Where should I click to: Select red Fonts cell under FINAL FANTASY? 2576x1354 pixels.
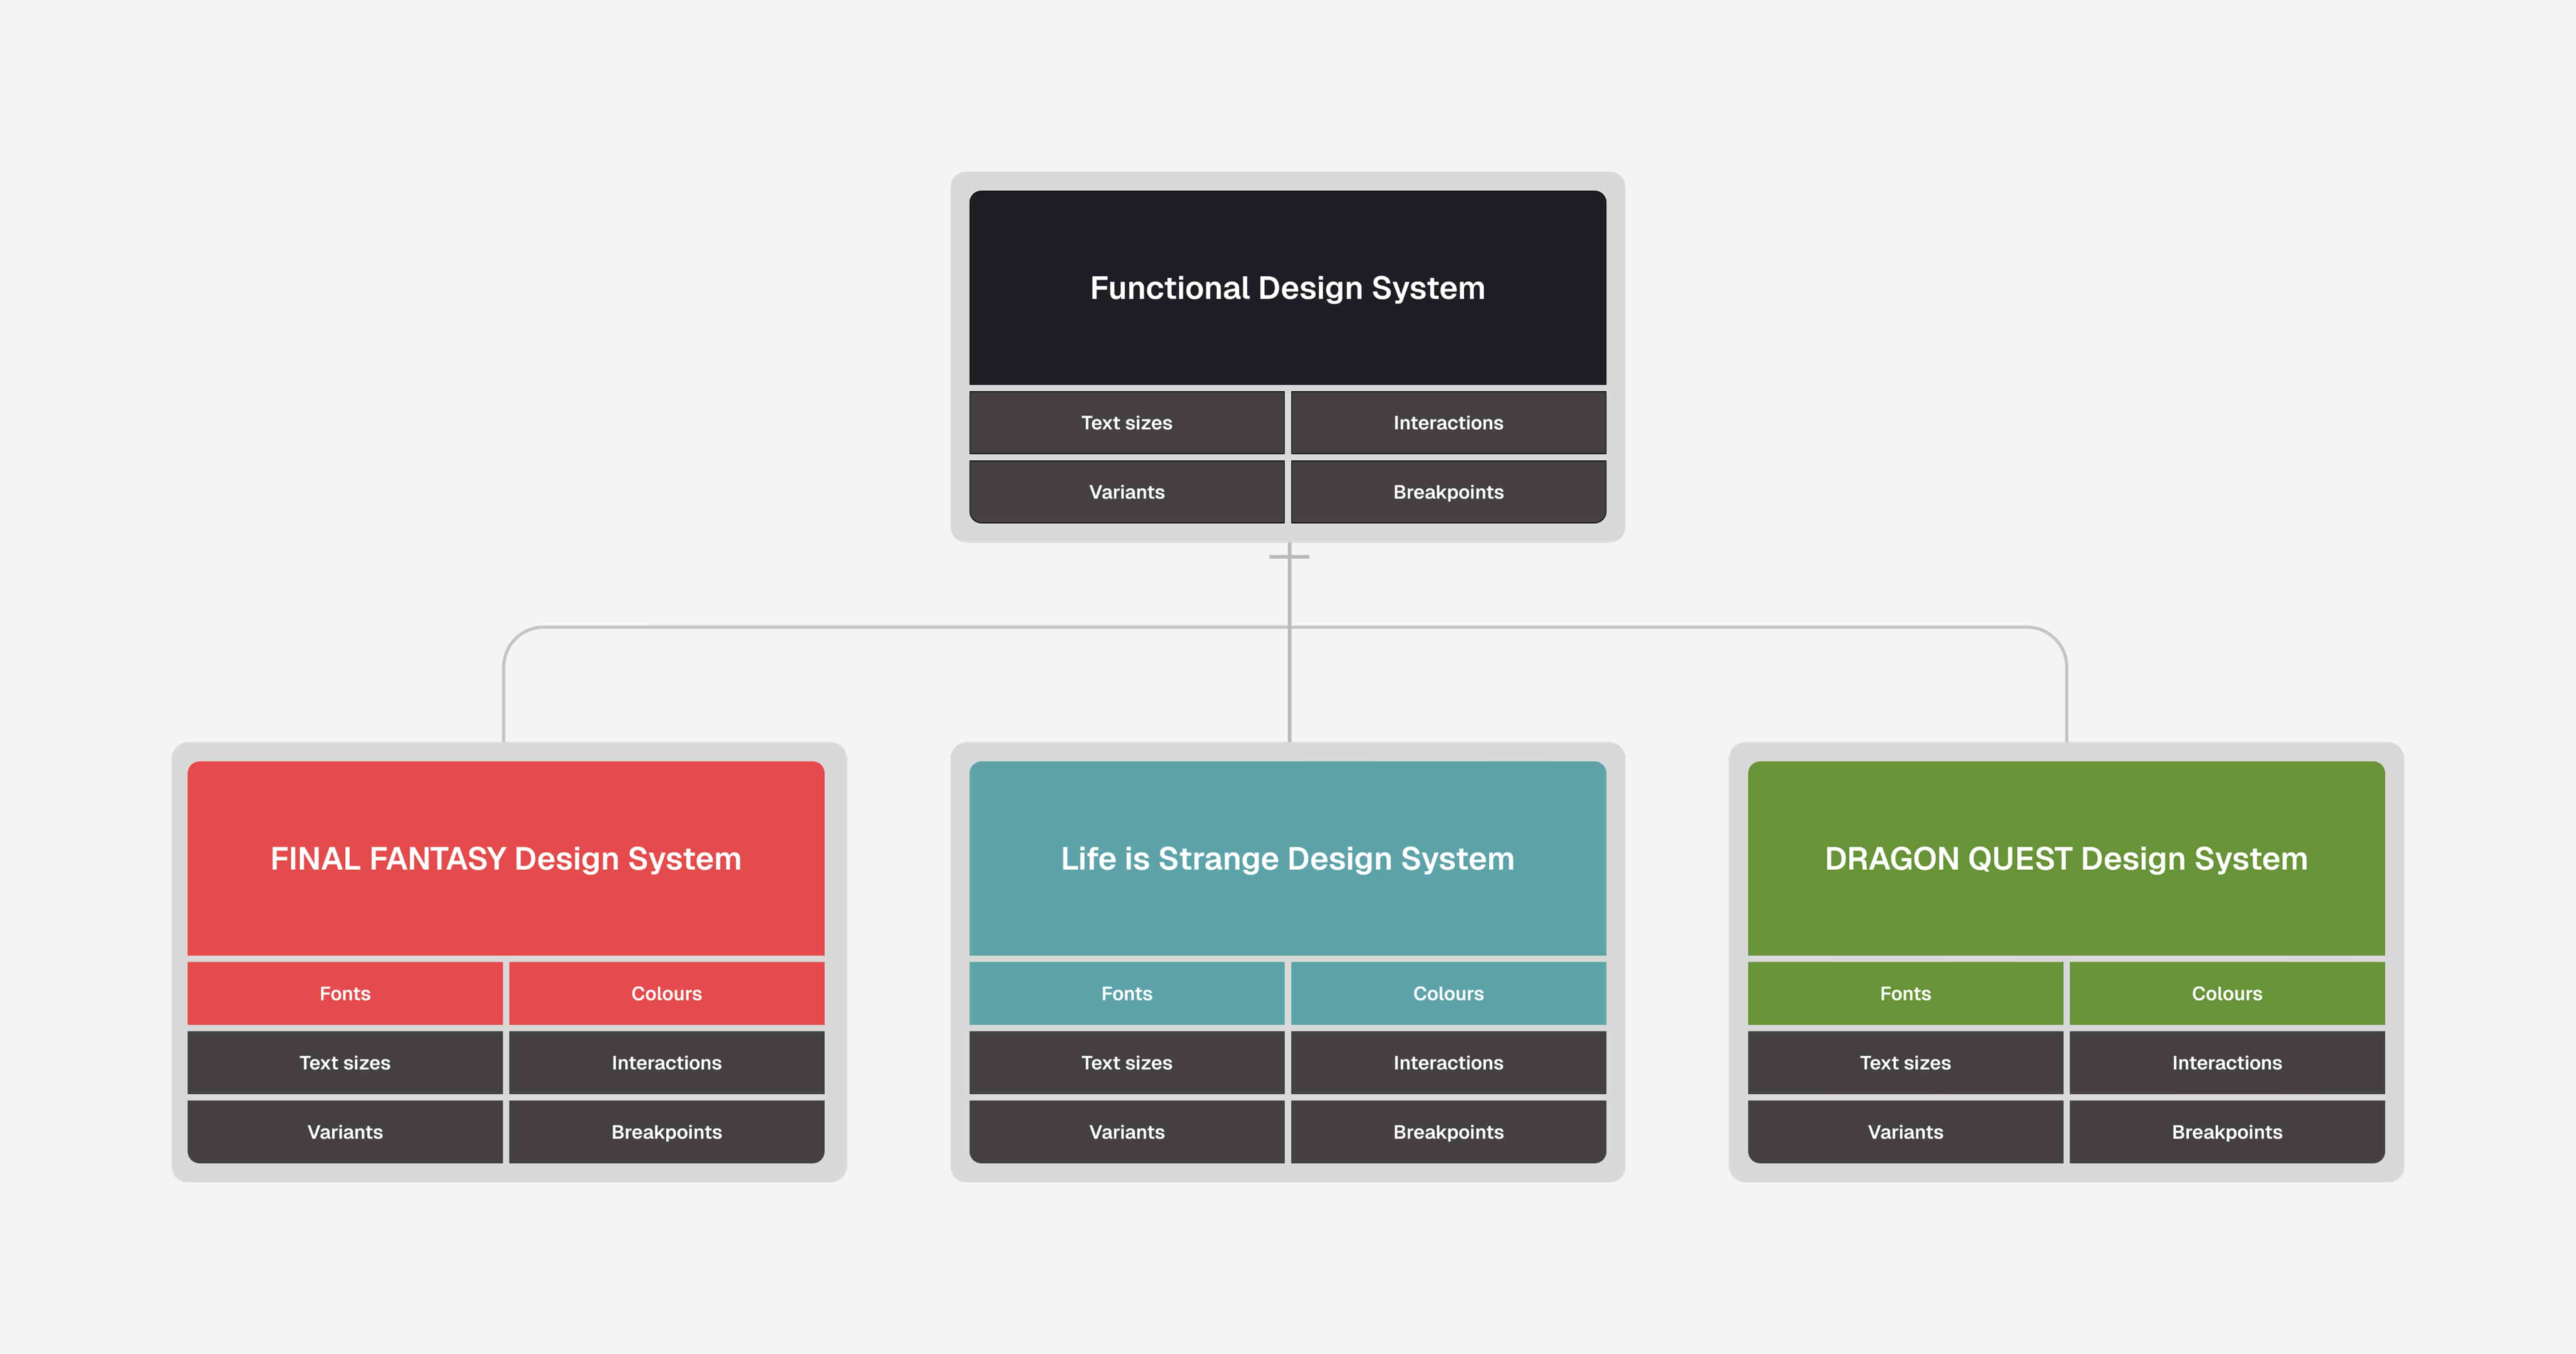(345, 993)
